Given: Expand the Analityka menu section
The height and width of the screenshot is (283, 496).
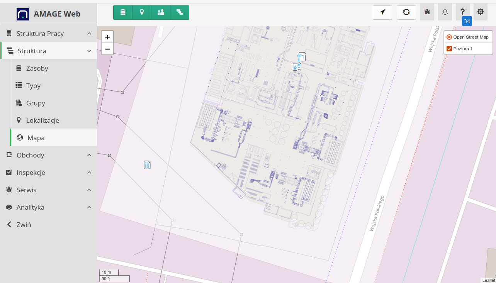Looking at the screenshot, I should [x=48, y=207].
